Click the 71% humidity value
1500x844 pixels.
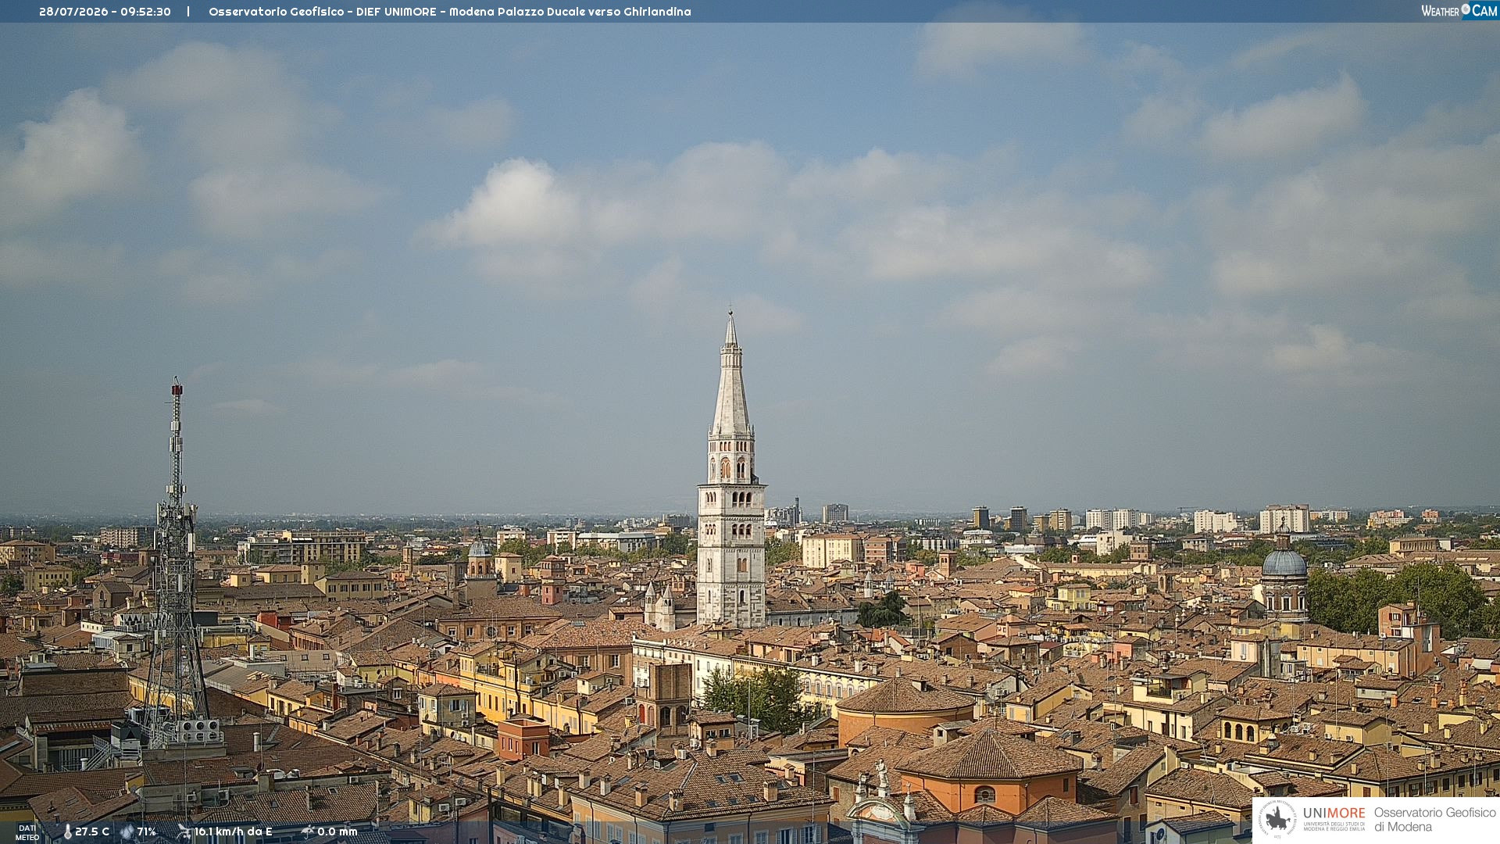tap(147, 831)
